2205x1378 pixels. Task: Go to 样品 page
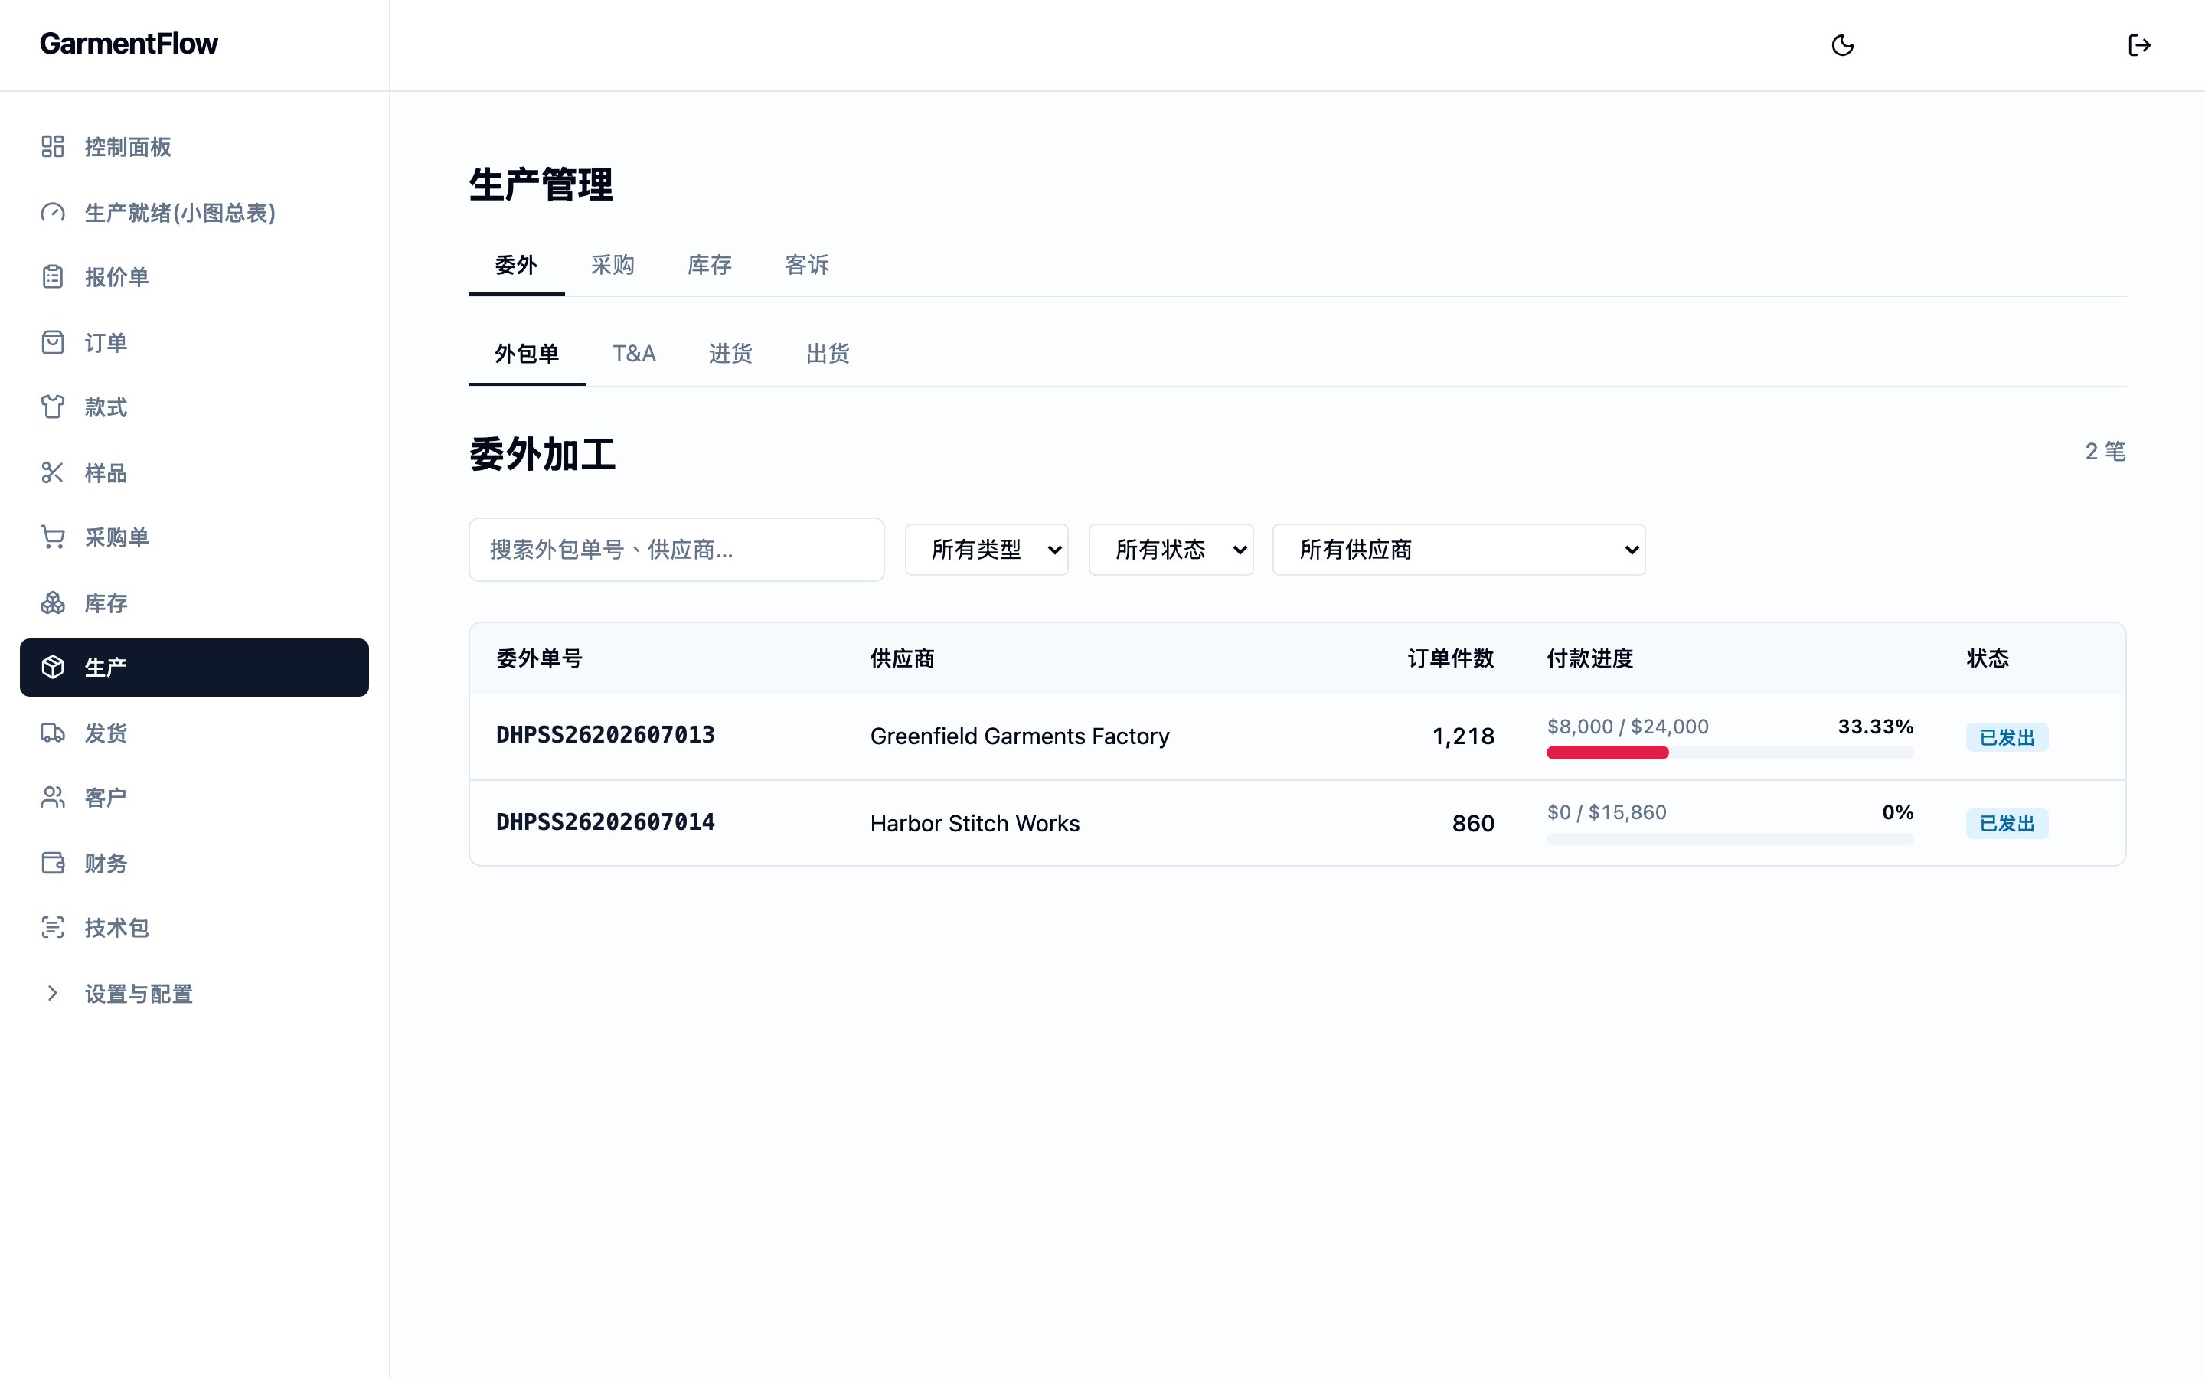click(194, 473)
